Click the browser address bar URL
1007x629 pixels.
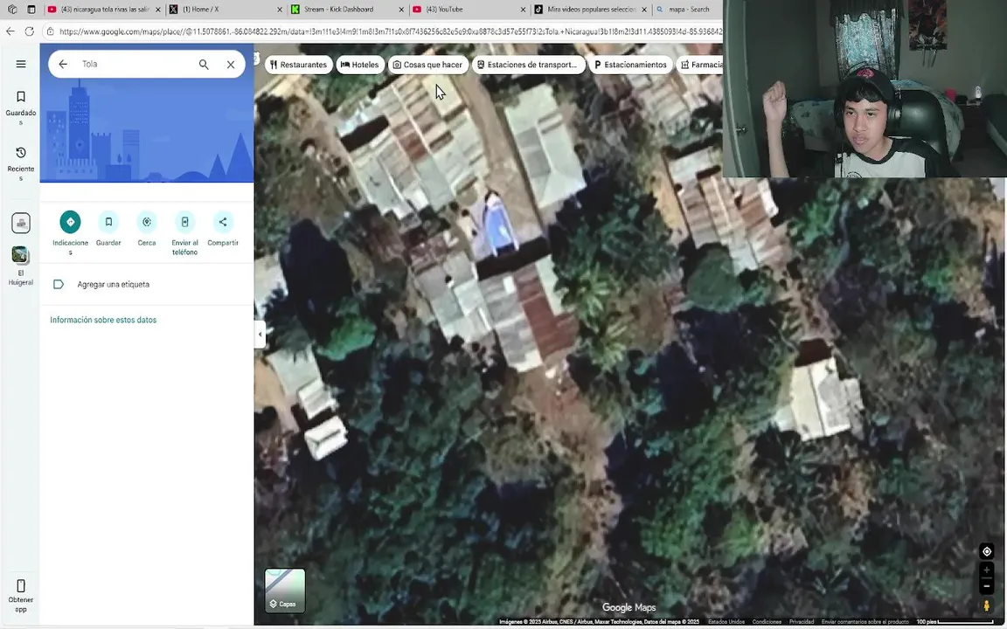click(x=391, y=31)
